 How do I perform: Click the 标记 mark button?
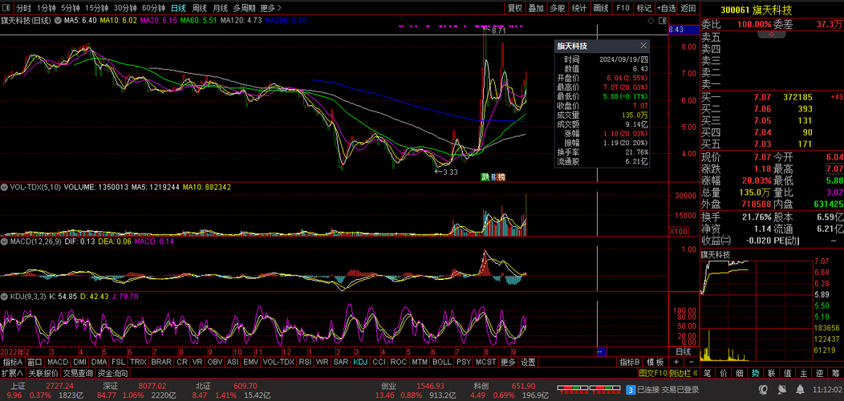[643, 8]
